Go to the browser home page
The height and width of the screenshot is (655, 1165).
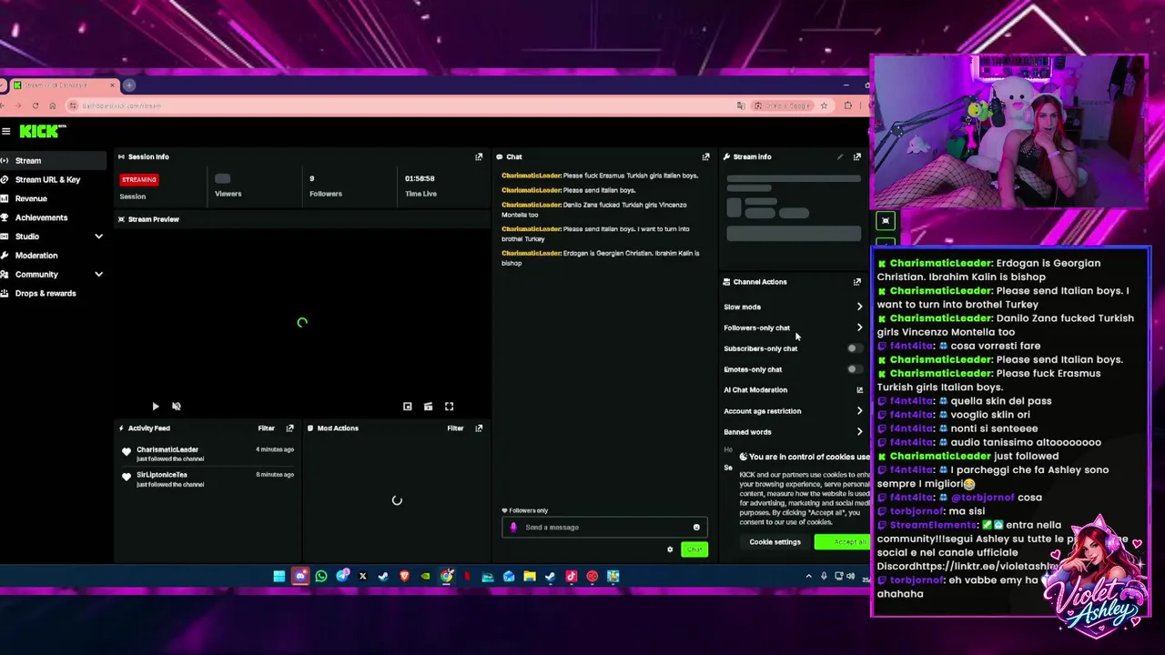[x=52, y=106]
